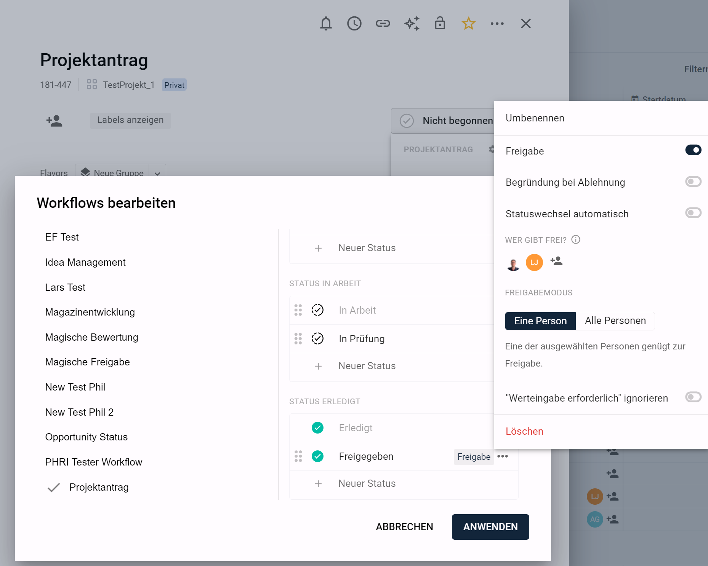
Task: Click the LJ orange avatar approver
Action: pos(534,262)
